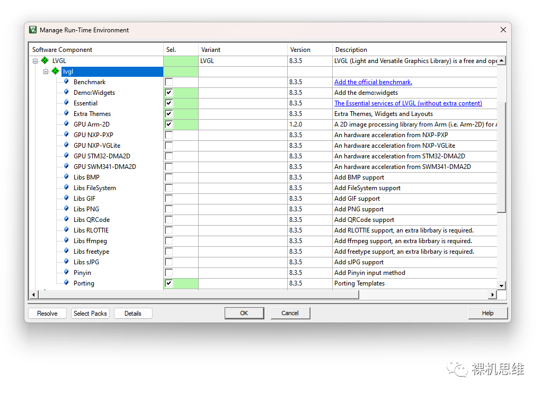Click the blue gem icon next to Libs RLOTTIE
This screenshot has width=542, height=393.
pos(66,230)
